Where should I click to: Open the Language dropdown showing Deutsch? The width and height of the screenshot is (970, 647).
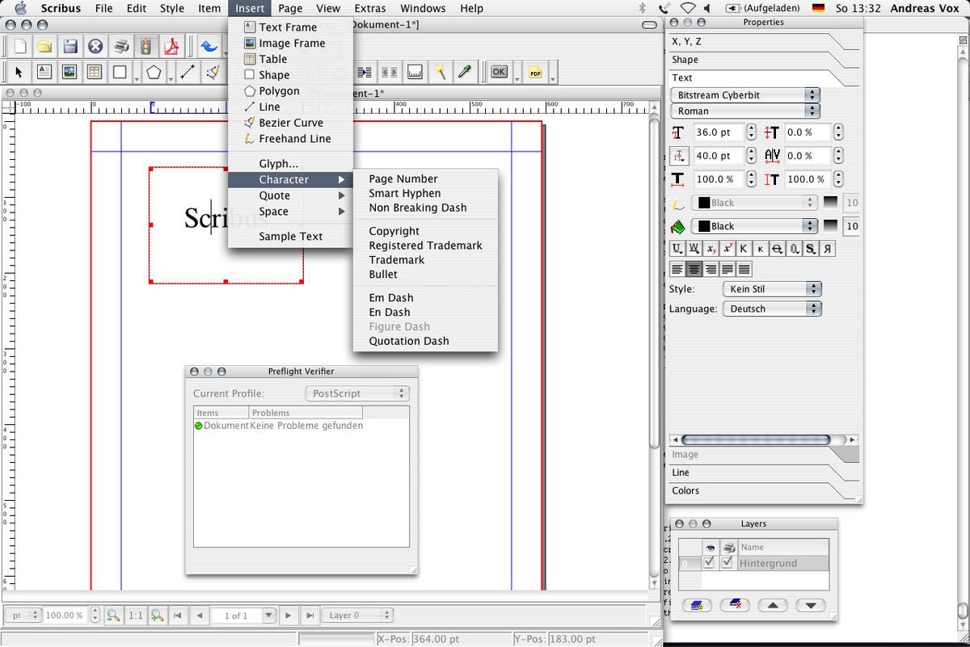click(771, 309)
